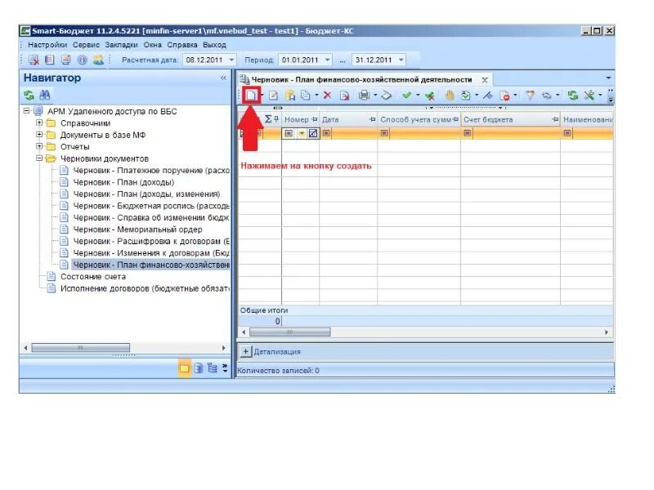This screenshot has width=654, height=490.
Task: Expand the Справочники folder
Action: click(x=39, y=122)
